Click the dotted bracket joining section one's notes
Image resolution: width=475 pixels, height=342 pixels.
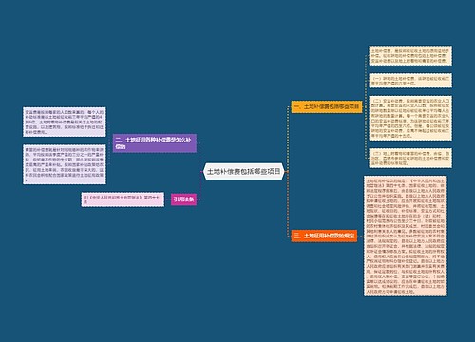366,107
